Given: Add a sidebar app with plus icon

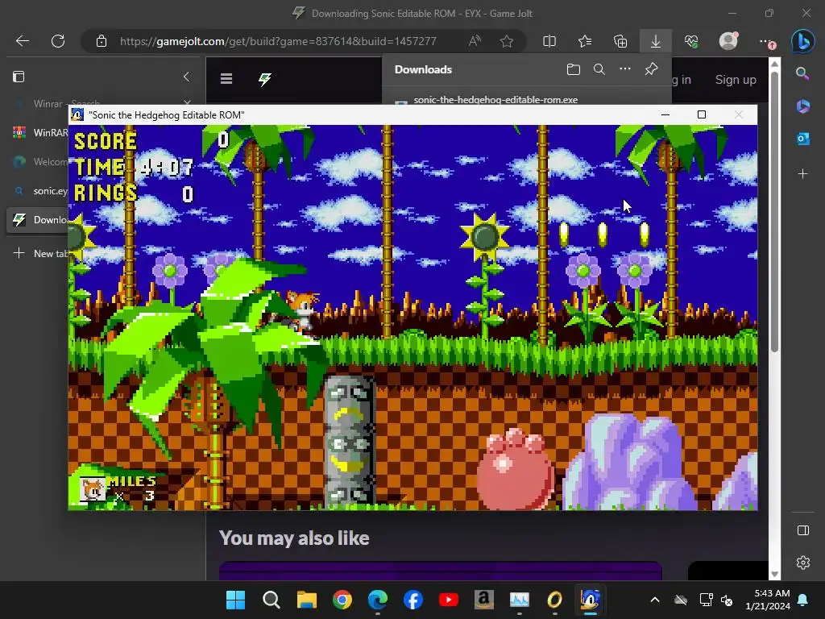Looking at the screenshot, I should point(802,173).
